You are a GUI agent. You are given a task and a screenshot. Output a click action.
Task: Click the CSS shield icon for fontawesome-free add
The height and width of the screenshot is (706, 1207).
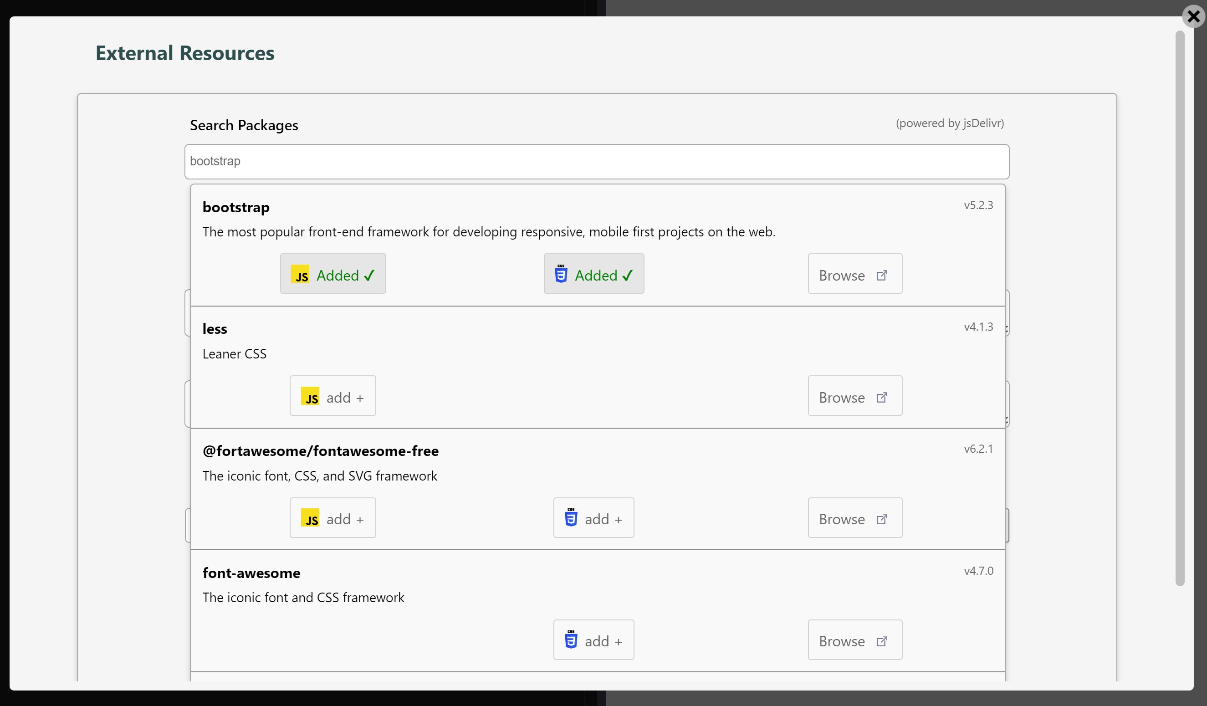pyautogui.click(x=572, y=519)
